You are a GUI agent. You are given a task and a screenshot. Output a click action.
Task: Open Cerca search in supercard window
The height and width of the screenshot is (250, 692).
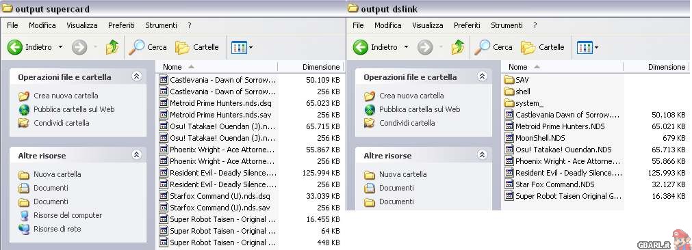pyautogui.click(x=147, y=47)
